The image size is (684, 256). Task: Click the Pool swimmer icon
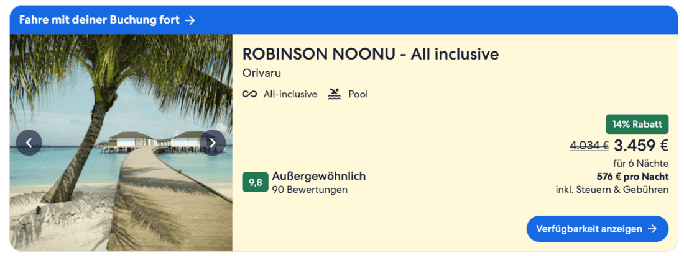335,95
